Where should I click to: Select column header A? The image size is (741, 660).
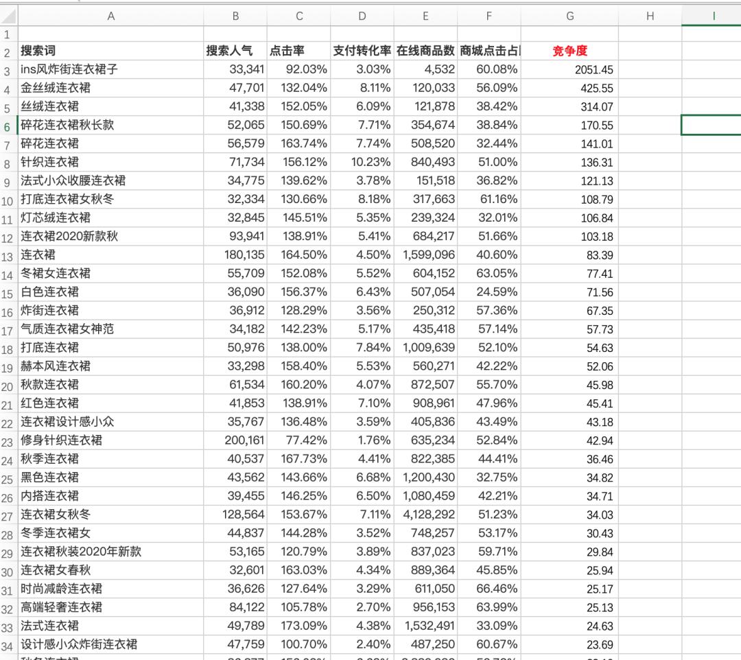pyautogui.click(x=110, y=15)
